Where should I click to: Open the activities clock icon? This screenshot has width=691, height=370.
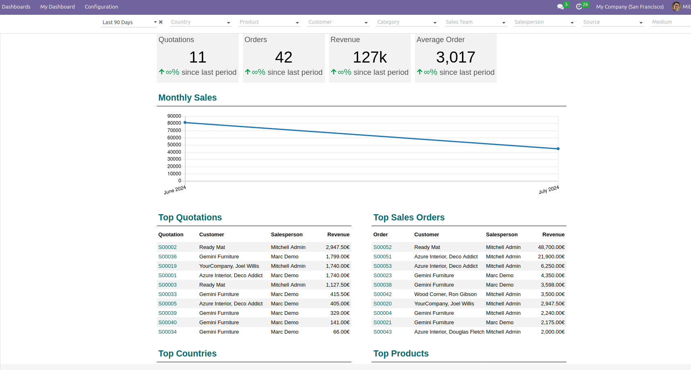tap(579, 7)
